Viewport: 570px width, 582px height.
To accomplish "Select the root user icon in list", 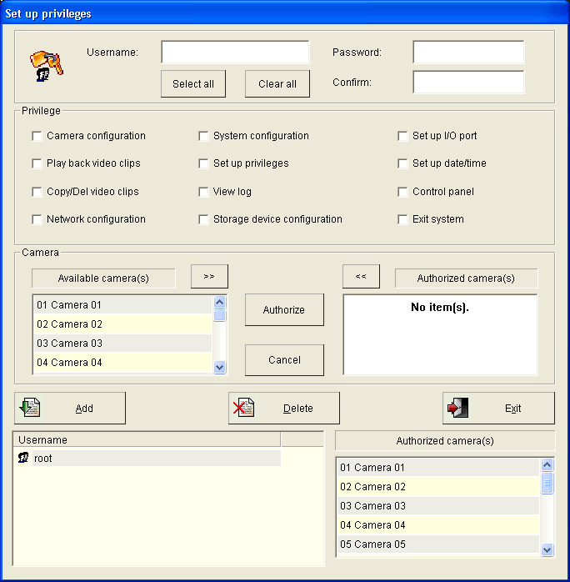I will (23, 458).
